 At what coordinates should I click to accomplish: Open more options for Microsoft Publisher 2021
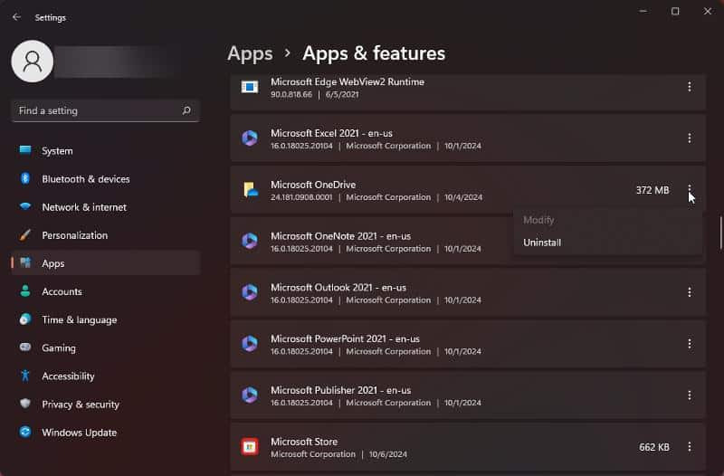(690, 395)
